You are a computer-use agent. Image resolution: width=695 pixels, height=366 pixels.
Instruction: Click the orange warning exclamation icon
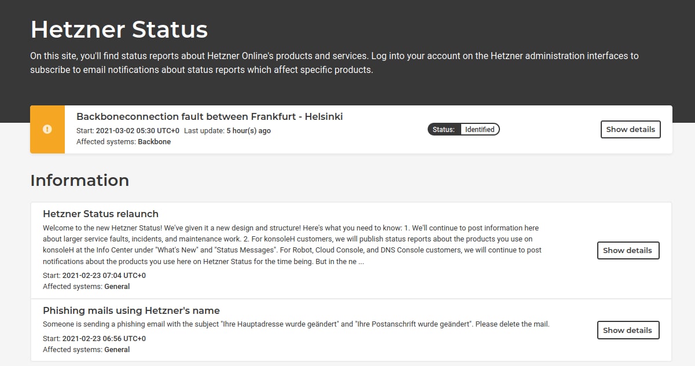point(47,129)
